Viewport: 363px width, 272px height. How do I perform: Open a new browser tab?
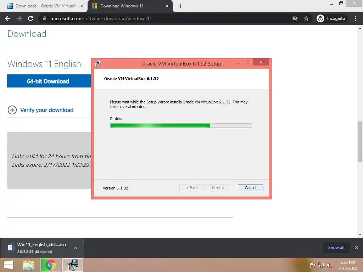pyautogui.click(x=180, y=6)
